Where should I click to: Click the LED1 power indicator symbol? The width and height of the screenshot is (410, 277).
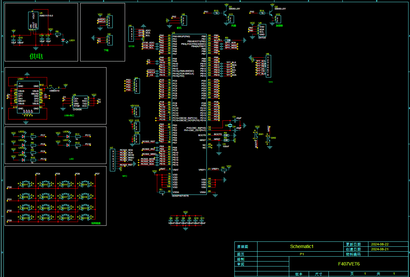click(x=63, y=40)
